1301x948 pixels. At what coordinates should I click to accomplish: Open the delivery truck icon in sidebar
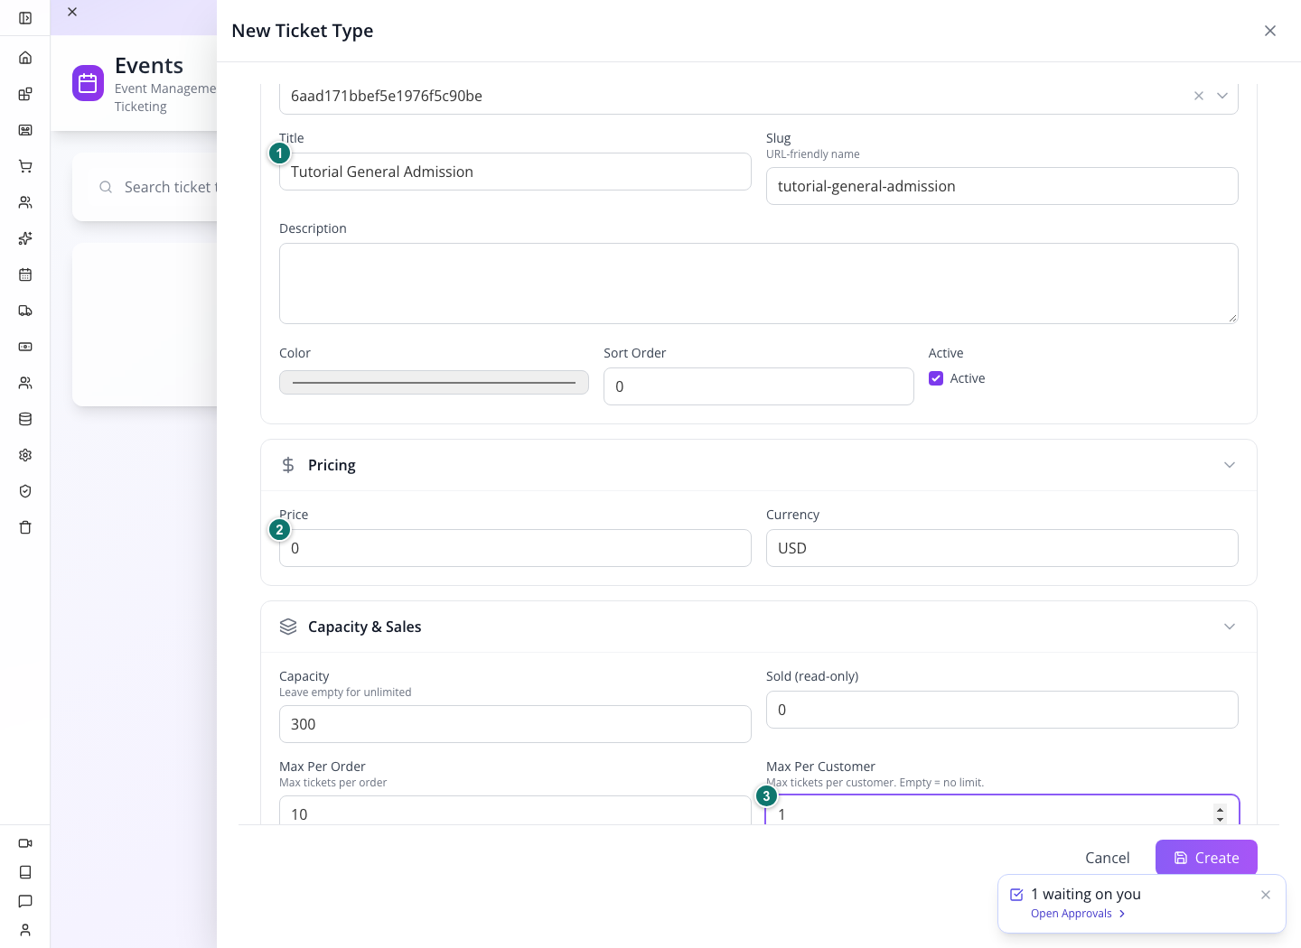coord(25,311)
